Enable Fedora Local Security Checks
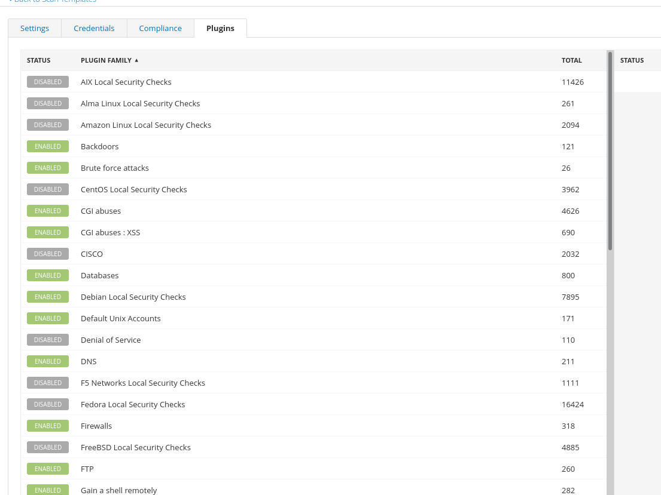661x495 pixels. coord(48,404)
